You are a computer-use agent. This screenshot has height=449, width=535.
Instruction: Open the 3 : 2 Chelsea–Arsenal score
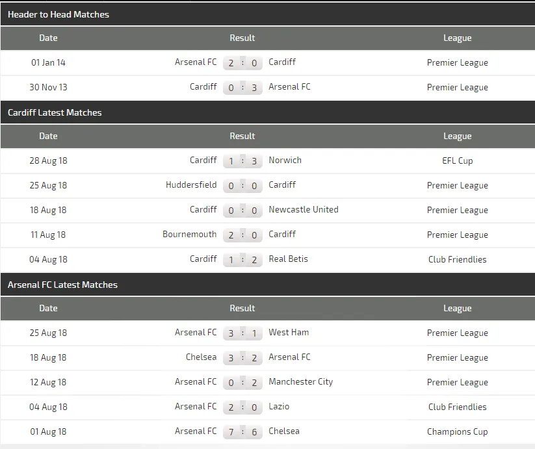[x=242, y=358]
